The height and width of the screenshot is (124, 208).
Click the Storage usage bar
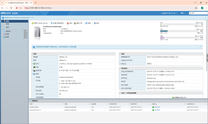tap(179, 38)
